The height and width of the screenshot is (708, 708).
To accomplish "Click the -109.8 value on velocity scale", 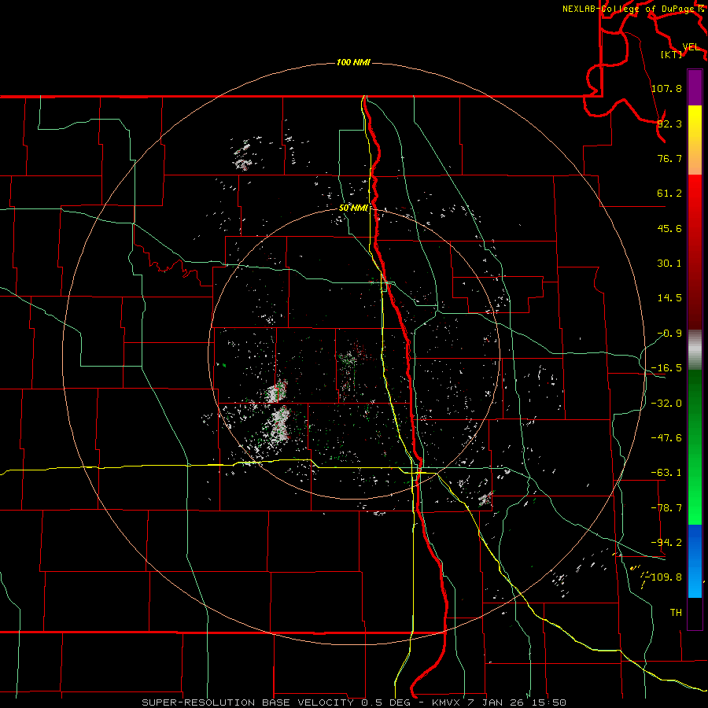I will 664,577.
